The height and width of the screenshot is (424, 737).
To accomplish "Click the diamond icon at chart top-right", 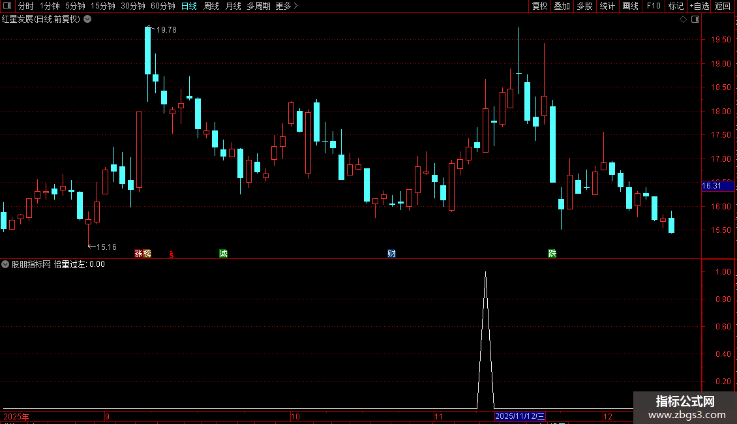I will 684,20.
